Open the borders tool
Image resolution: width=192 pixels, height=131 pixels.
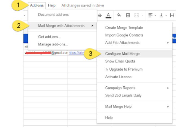coord(128,15)
